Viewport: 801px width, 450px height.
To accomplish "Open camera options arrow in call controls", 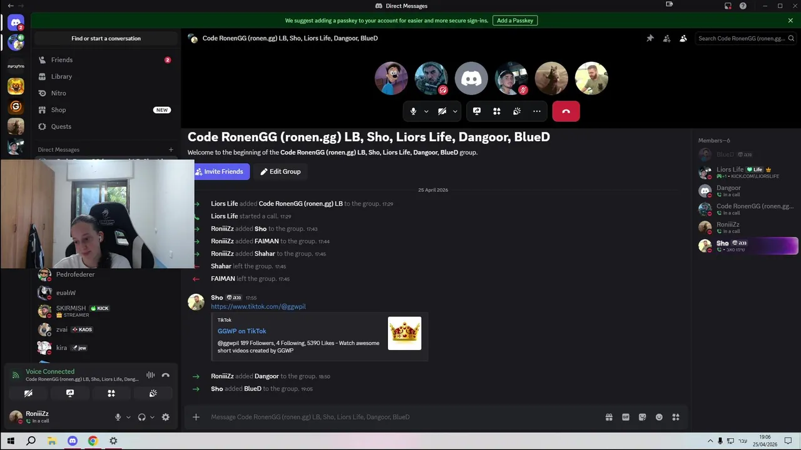I will pyautogui.click(x=455, y=111).
